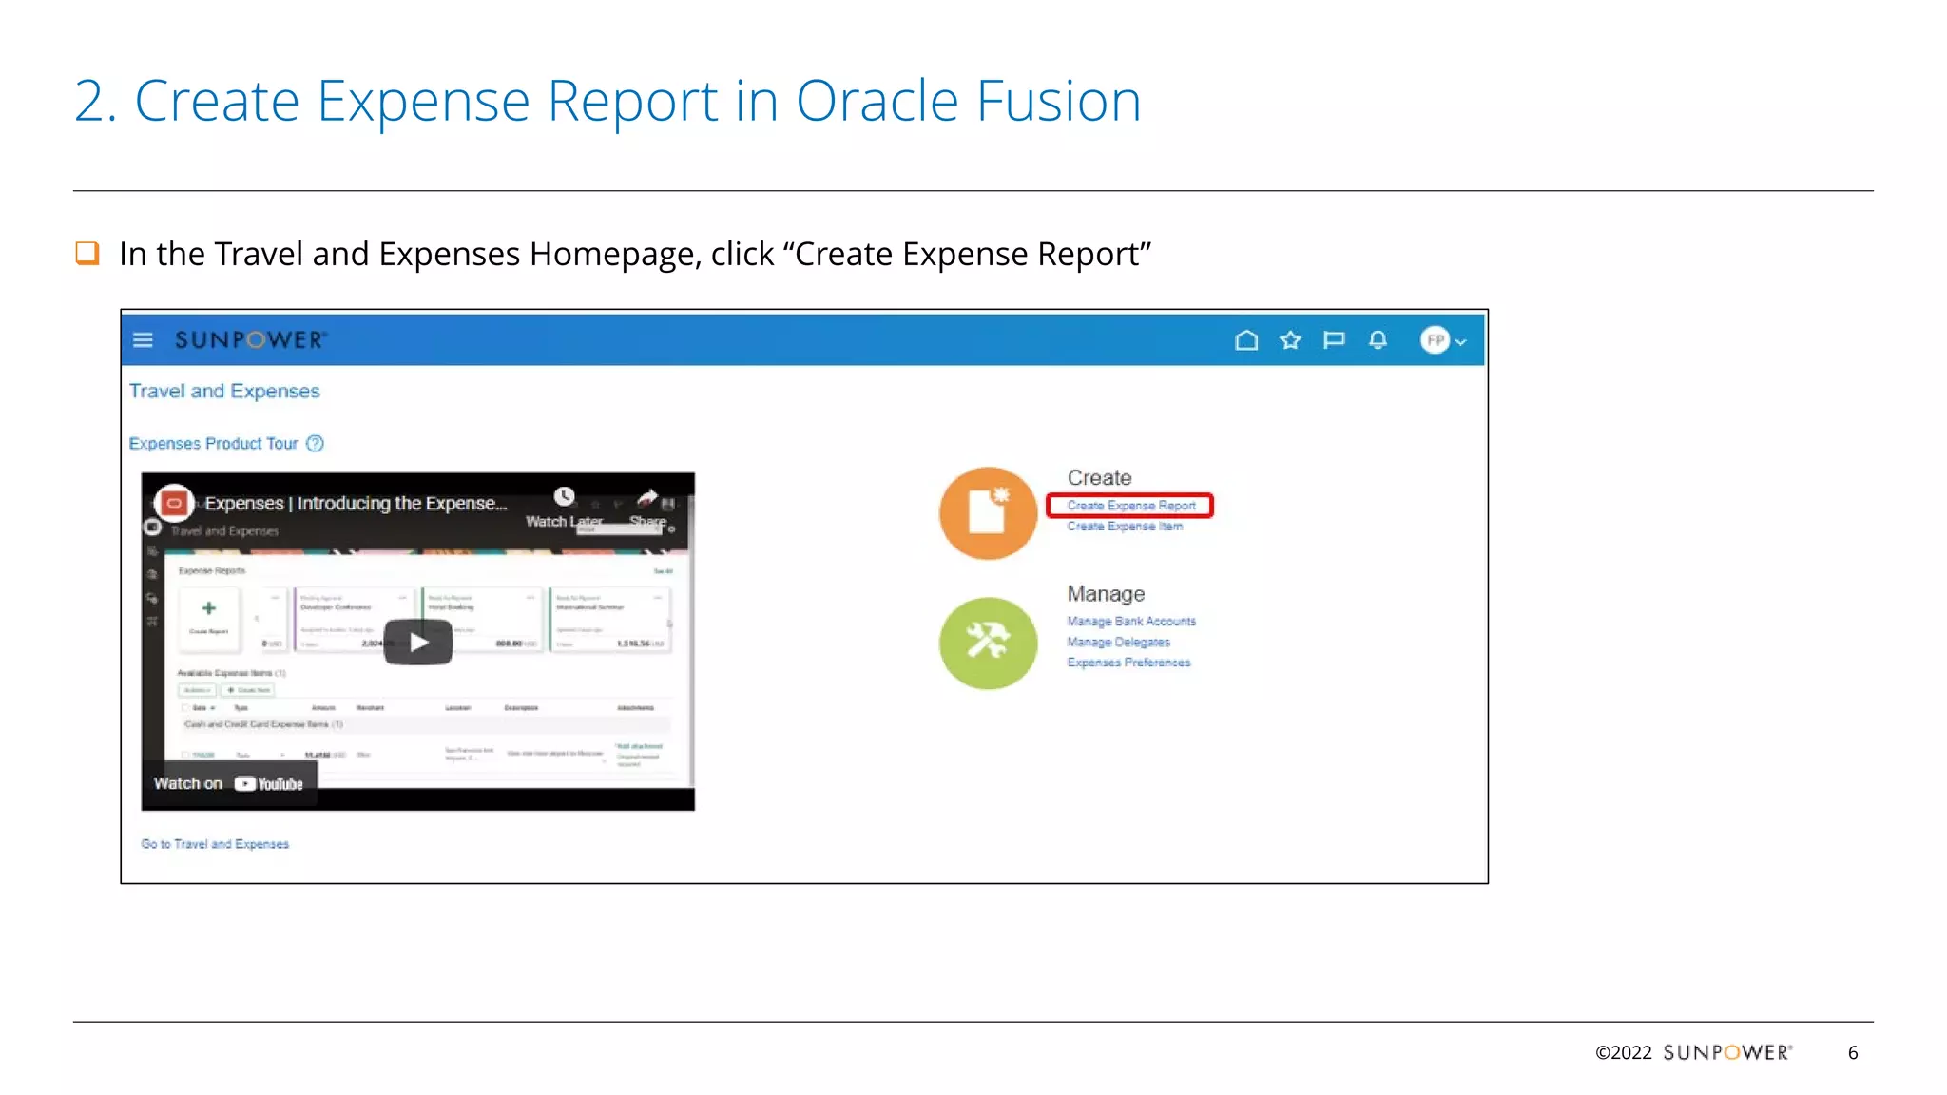Click the slide title 'Create Expense Report in Oracle Fusion'

[x=638, y=101]
